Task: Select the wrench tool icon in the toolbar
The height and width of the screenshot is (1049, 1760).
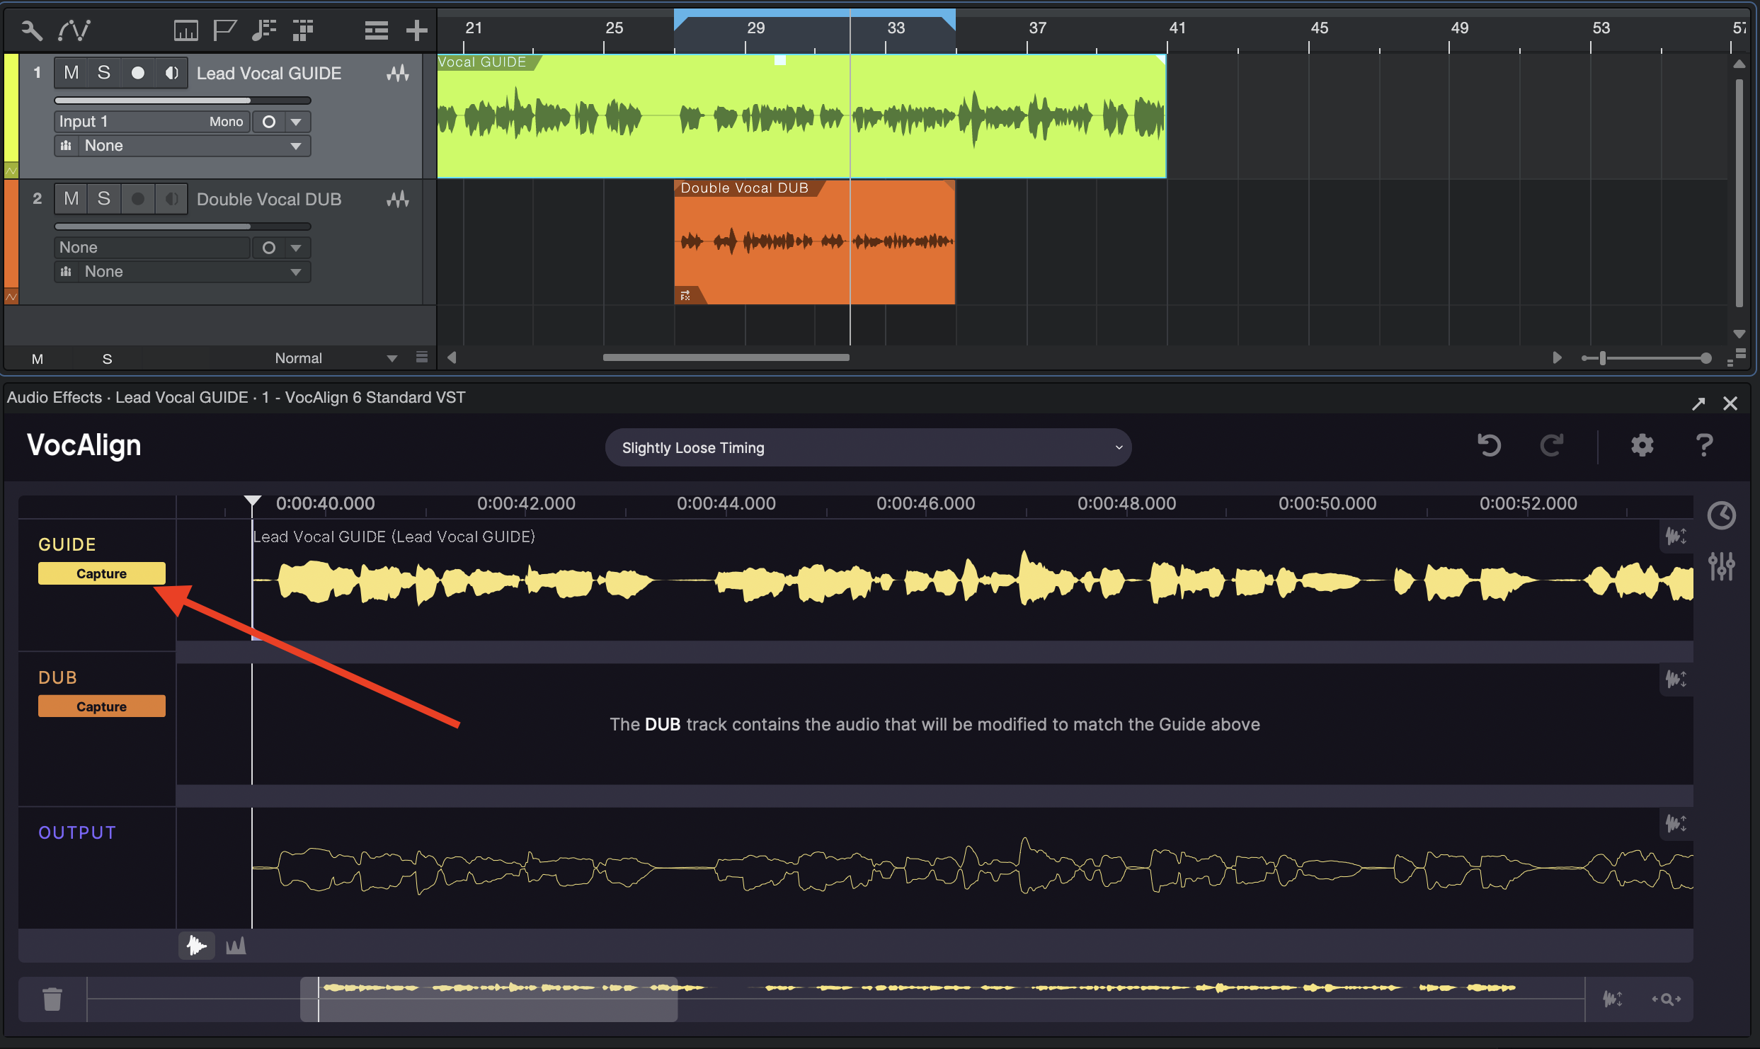Action: [x=30, y=30]
